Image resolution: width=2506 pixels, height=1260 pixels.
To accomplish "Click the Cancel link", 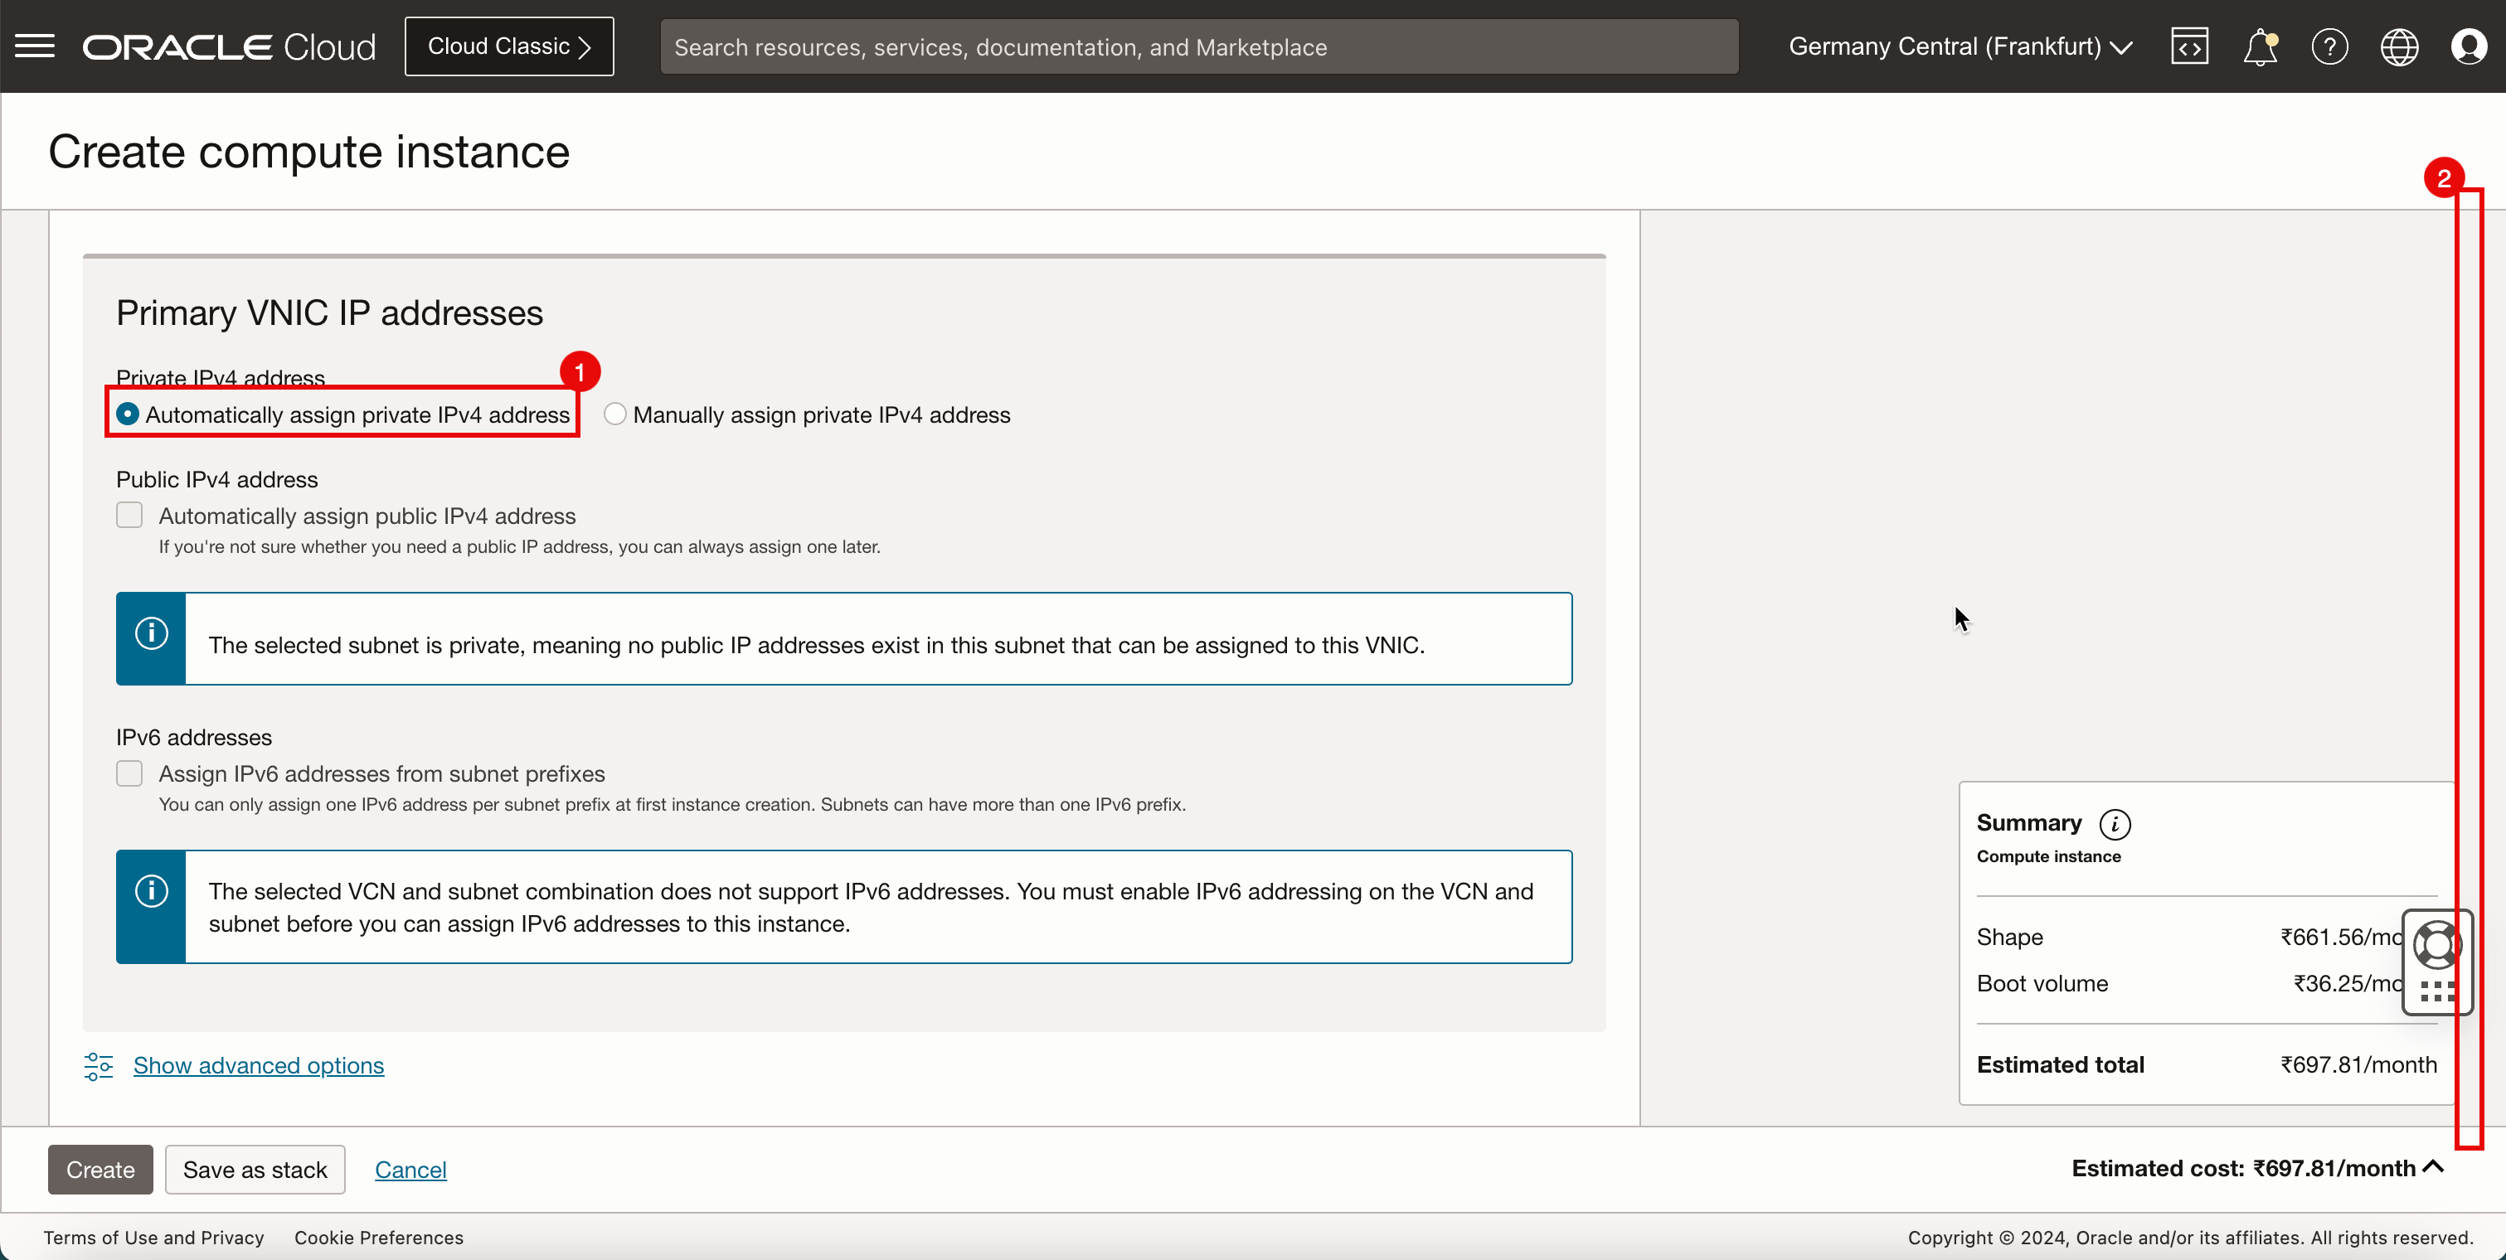I will coord(410,1168).
